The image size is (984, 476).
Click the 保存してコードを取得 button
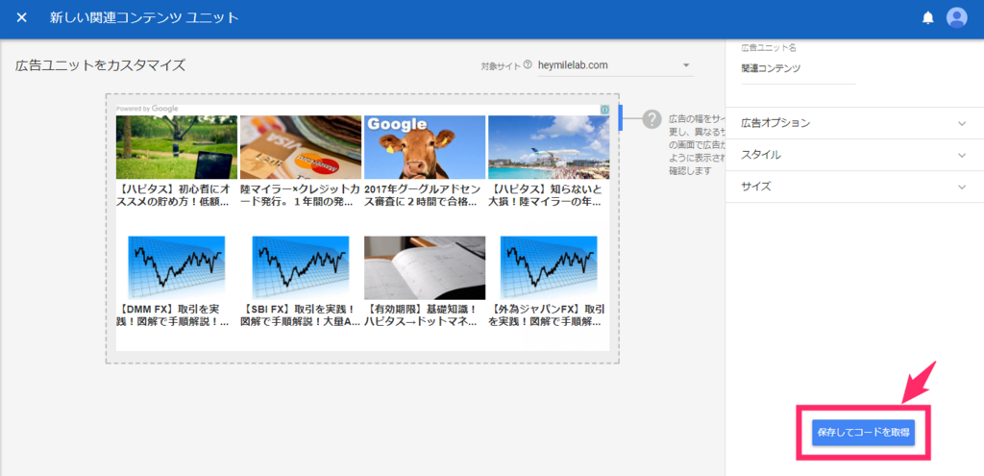point(864,433)
